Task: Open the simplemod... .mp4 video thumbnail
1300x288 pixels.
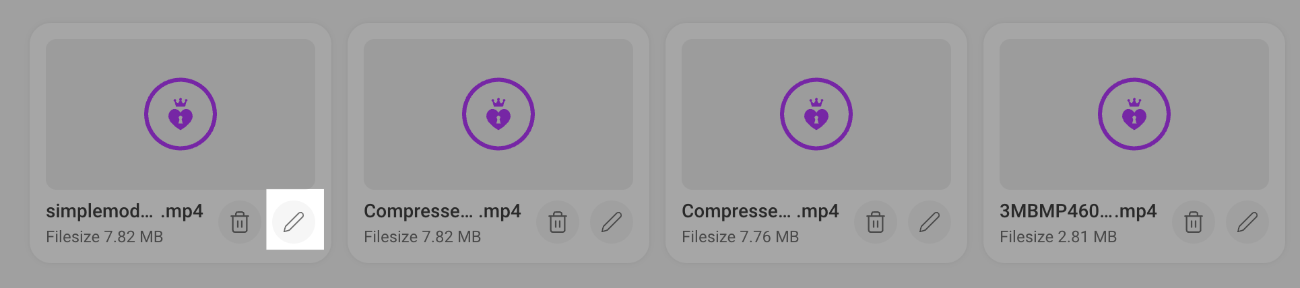Action: [181, 114]
